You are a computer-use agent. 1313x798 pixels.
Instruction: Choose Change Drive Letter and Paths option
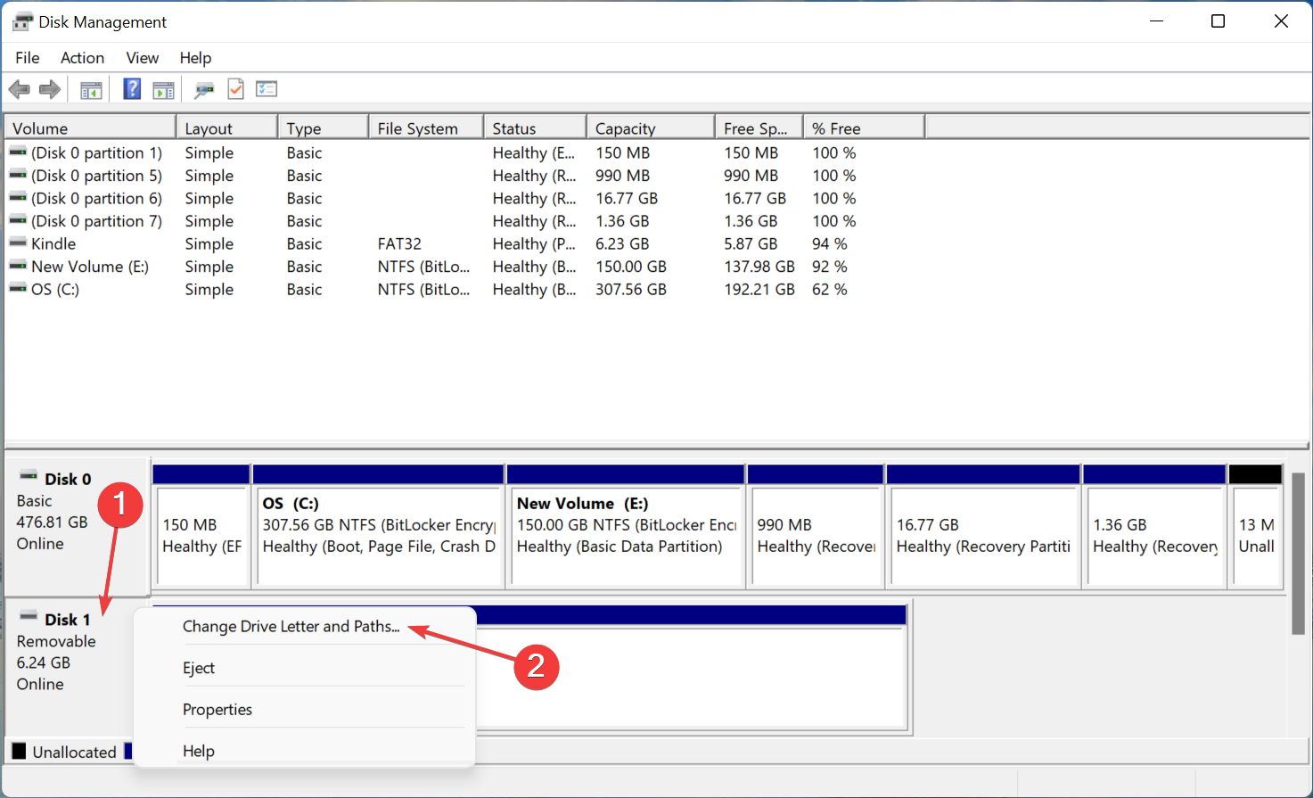pyautogui.click(x=291, y=627)
